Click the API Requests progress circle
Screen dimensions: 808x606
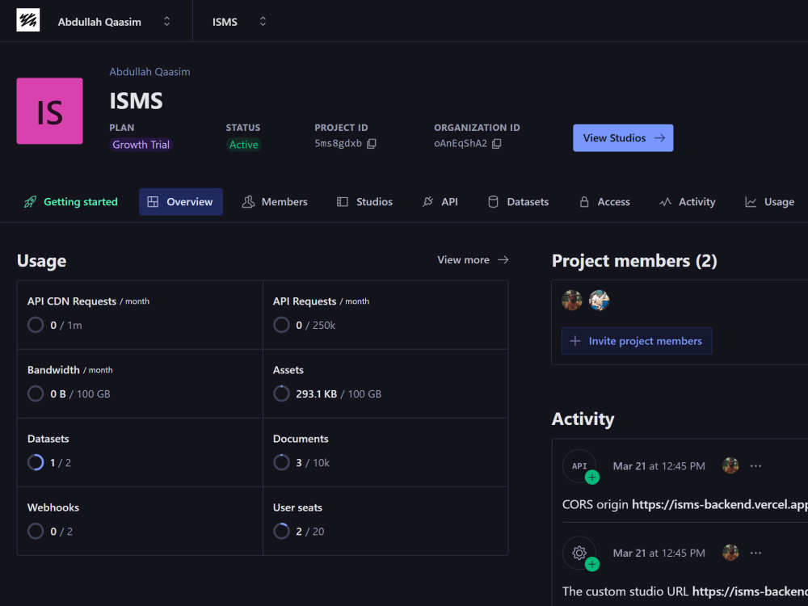click(281, 325)
